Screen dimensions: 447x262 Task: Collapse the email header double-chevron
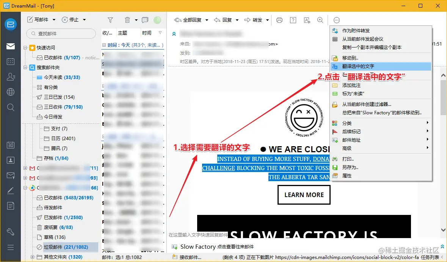[x=174, y=34]
